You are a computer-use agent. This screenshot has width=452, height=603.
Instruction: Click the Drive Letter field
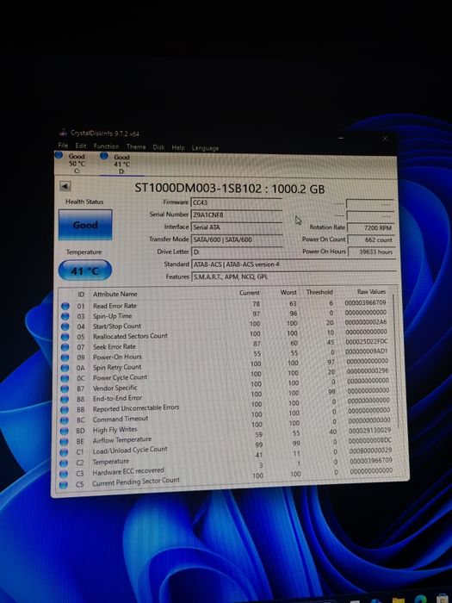coord(237,252)
